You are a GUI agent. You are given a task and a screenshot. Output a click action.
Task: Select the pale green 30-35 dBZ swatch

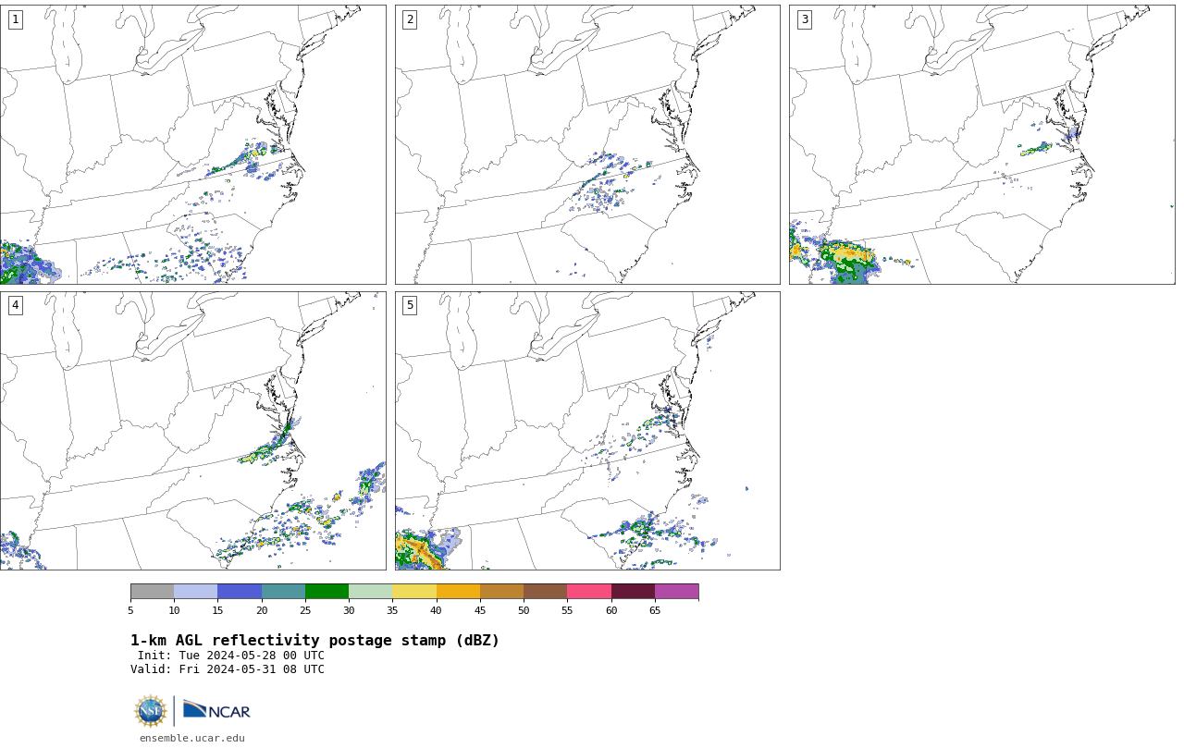point(370,592)
